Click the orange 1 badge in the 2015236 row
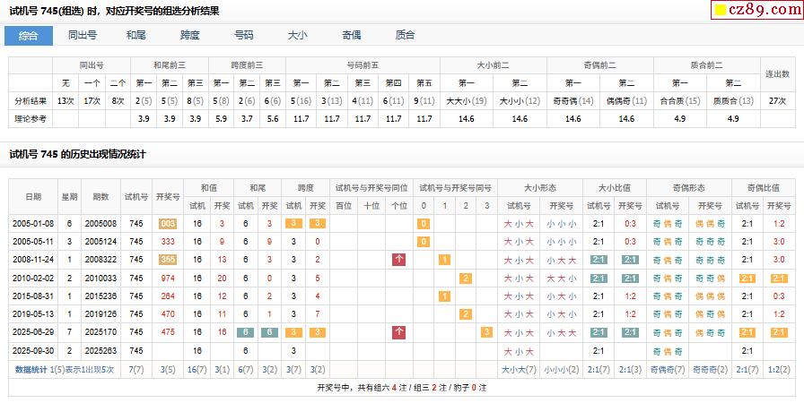Image resolution: width=804 pixels, height=403 pixels. [444, 296]
